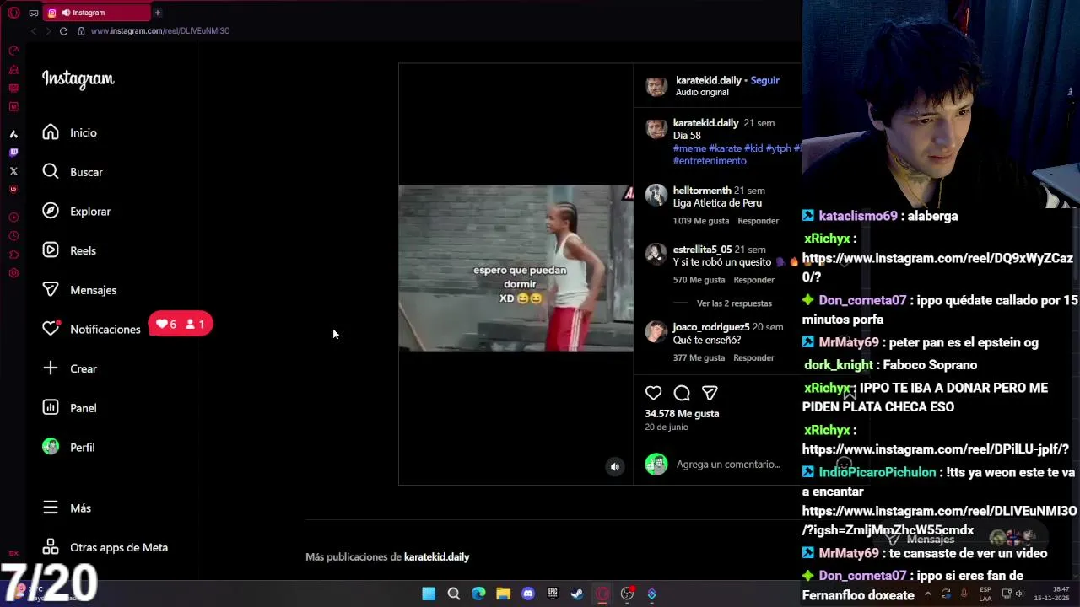Viewport: 1080px width, 607px height.
Task: Click the 377 Me gusta count
Action: [699, 357]
